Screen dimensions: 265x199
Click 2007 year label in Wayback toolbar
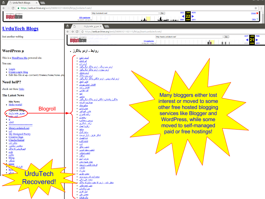click(x=182, y=20)
